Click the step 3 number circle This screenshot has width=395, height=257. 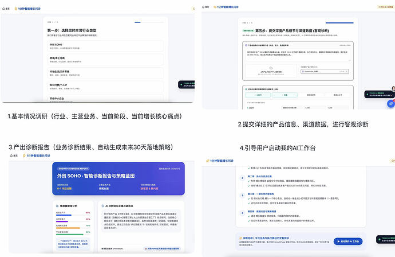(242, 196)
